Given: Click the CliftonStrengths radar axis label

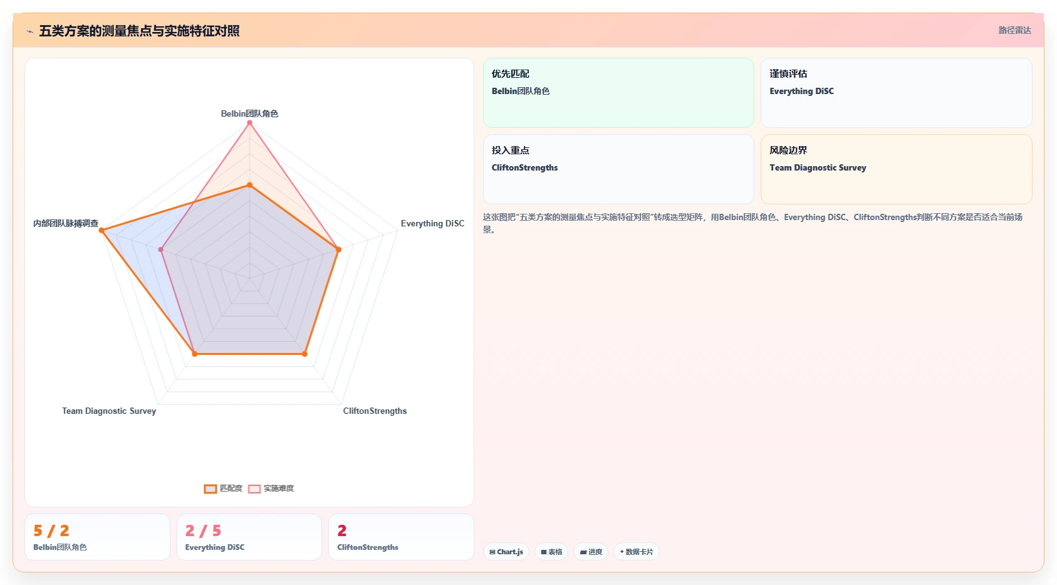Looking at the screenshot, I should tap(375, 411).
